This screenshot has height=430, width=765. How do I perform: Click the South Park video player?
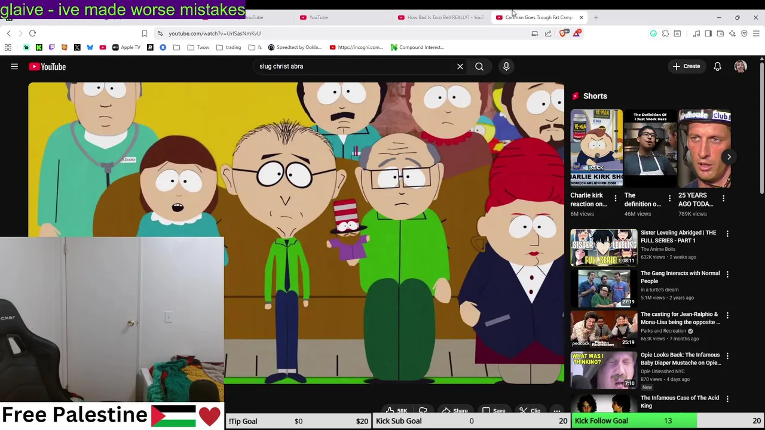[296, 233]
